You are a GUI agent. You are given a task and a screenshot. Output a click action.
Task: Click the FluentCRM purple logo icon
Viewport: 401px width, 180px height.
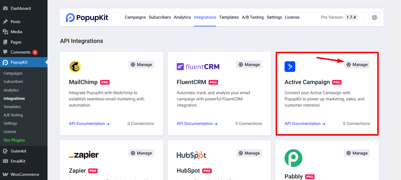[x=180, y=67]
